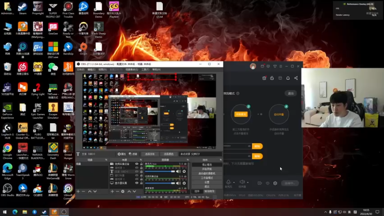This screenshot has width=384, height=216.
Task: Click 停止推流 button in OBS controls
Action: pyautogui.click(x=207, y=165)
